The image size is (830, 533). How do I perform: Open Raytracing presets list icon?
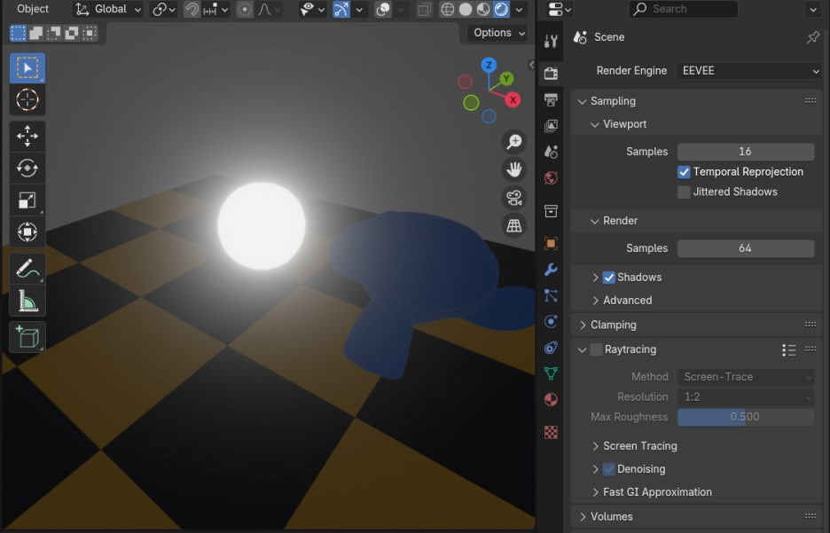(788, 349)
